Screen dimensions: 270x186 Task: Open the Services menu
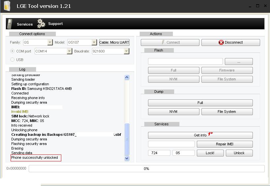point(25,24)
